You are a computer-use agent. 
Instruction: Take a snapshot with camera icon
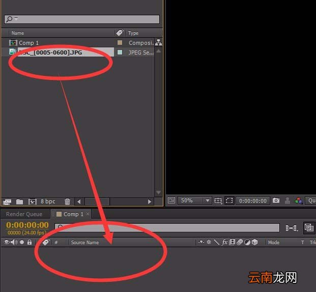pos(276,200)
